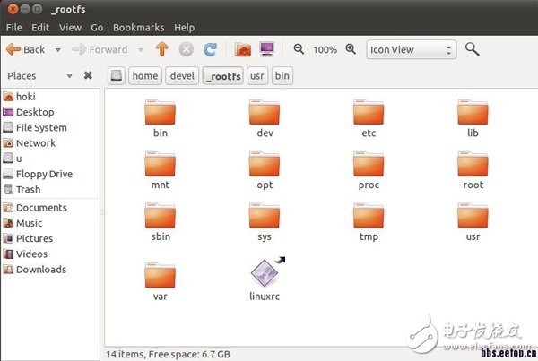
Task: Zoom out with the minus magnifier
Action: 299,49
